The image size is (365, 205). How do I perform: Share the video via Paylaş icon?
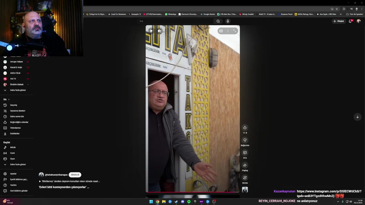(245, 165)
